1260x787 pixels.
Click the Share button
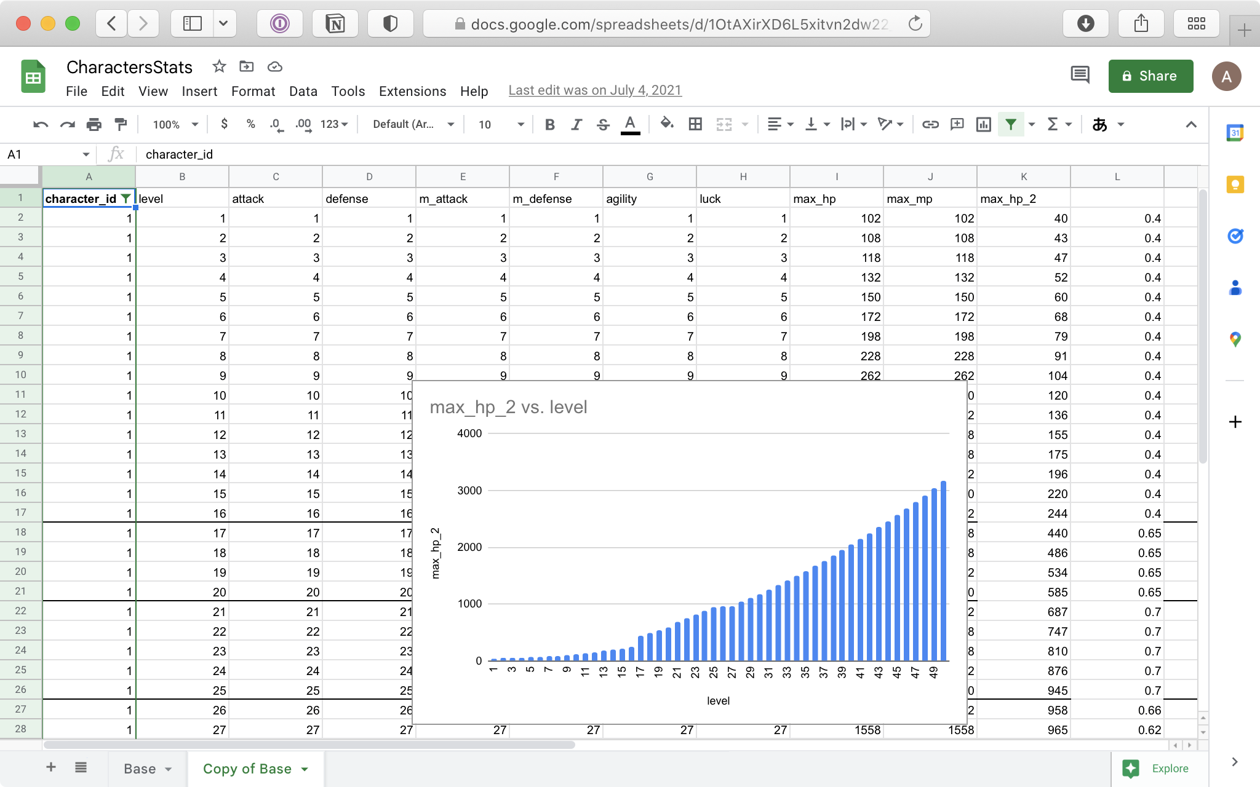1150,76
